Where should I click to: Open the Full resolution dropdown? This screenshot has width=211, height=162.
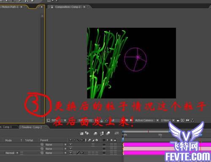pyautogui.click(x=116, y=120)
